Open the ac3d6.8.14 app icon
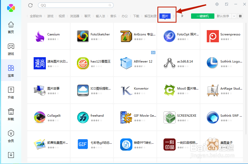Screen dimensions: 248x164 click(x=169, y=63)
